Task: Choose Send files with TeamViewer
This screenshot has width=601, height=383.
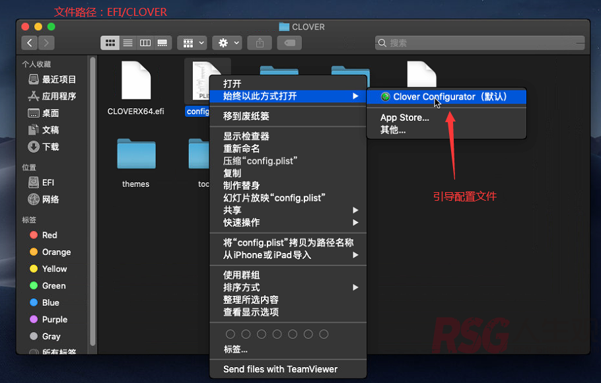Action: click(288, 369)
